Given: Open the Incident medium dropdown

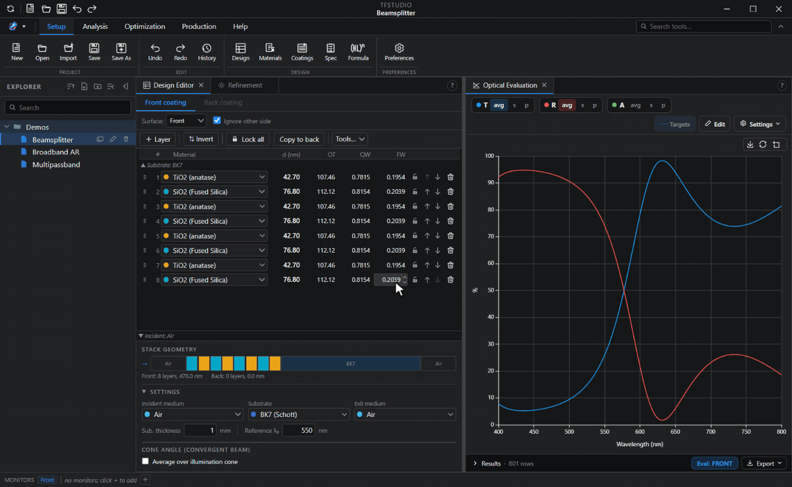Looking at the screenshot, I should pyautogui.click(x=192, y=415).
